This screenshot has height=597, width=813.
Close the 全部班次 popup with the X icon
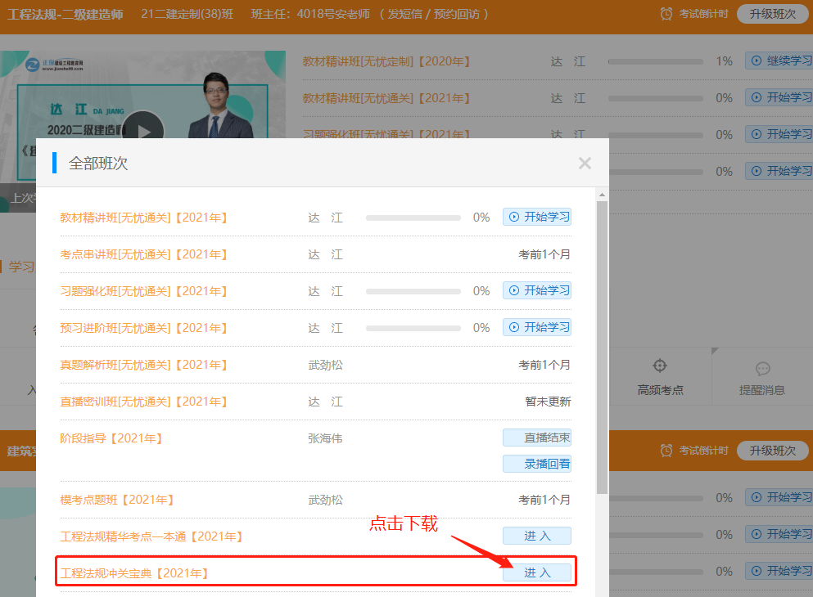tap(585, 163)
